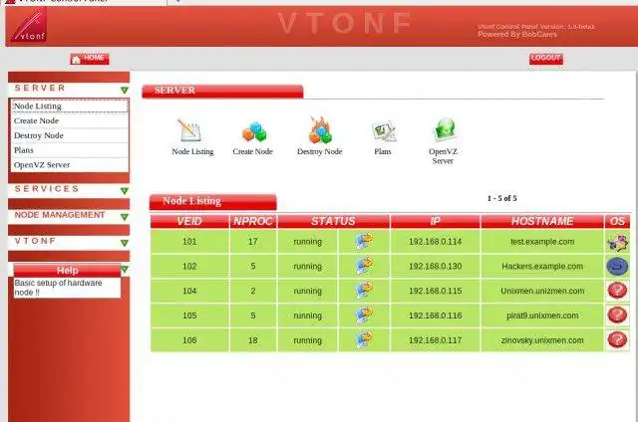The image size is (638, 422).
Task: Click the status action icon for VEID 104
Action: 364,291
